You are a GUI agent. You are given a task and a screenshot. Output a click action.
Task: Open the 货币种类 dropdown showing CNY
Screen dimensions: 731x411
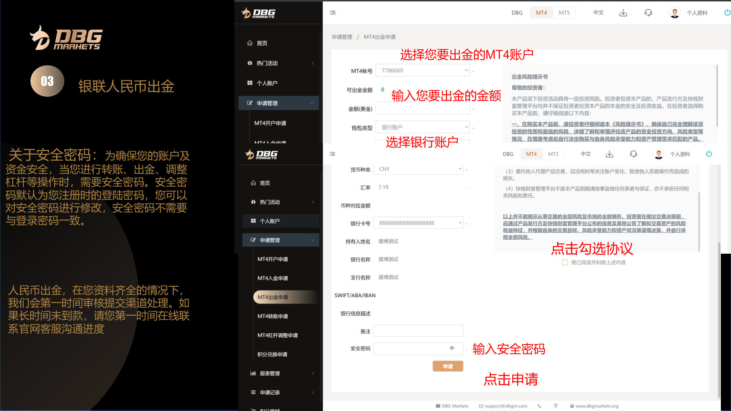pos(418,169)
